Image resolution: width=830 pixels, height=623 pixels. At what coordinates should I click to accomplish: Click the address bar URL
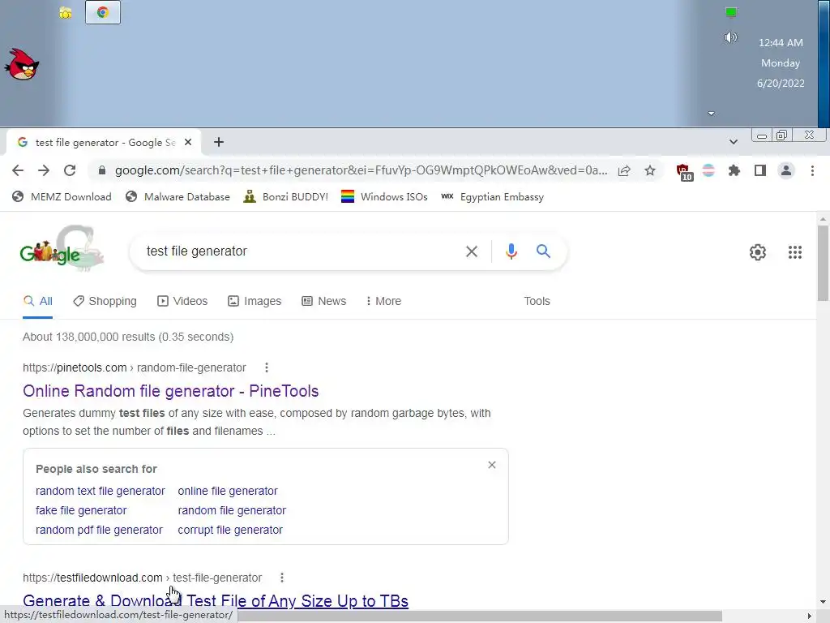tap(361, 170)
